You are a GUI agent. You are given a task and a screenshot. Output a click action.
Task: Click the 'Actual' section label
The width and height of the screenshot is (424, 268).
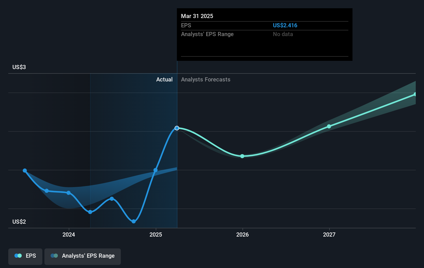click(x=164, y=79)
